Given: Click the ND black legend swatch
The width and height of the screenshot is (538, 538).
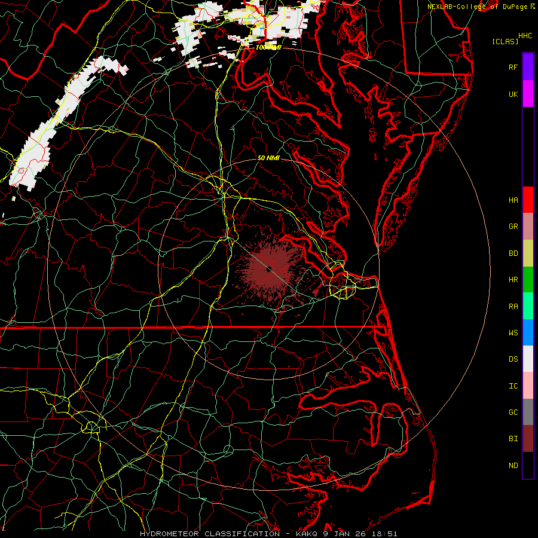Looking at the screenshot, I should coord(528,465).
